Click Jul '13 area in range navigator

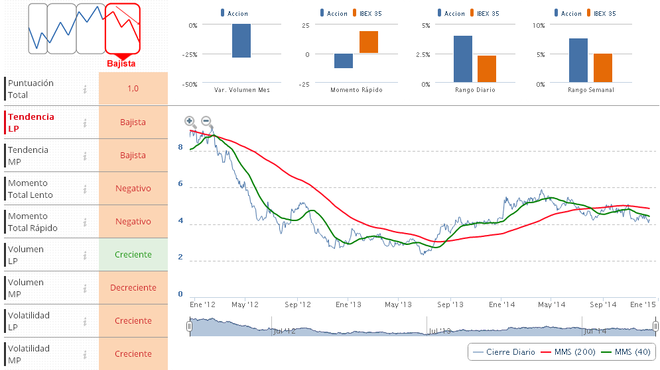click(x=439, y=331)
